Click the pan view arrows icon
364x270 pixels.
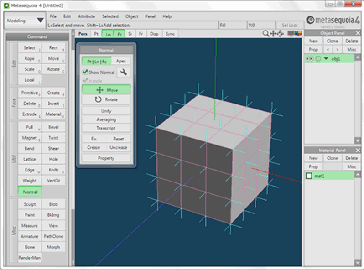(273, 34)
